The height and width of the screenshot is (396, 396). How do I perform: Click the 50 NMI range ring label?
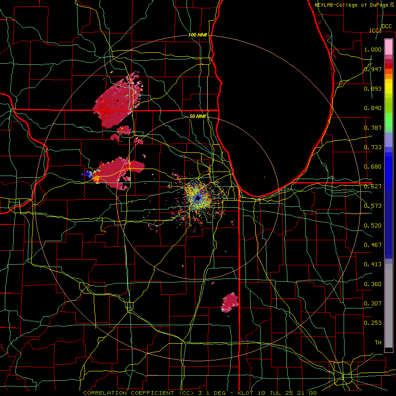coord(198,116)
